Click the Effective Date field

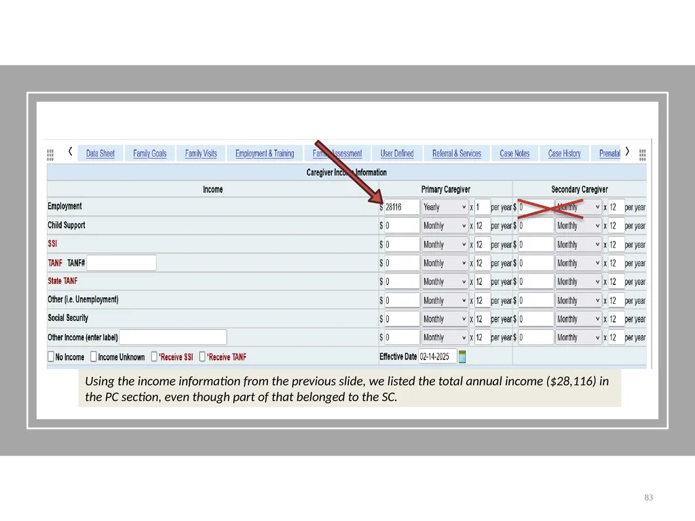pos(438,357)
